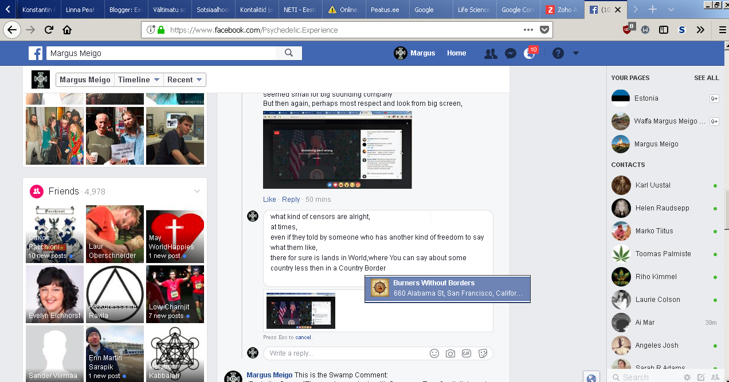Image resolution: width=729 pixels, height=382 pixels.
Task: Switch to Peatus.ee tab
Action: (387, 10)
